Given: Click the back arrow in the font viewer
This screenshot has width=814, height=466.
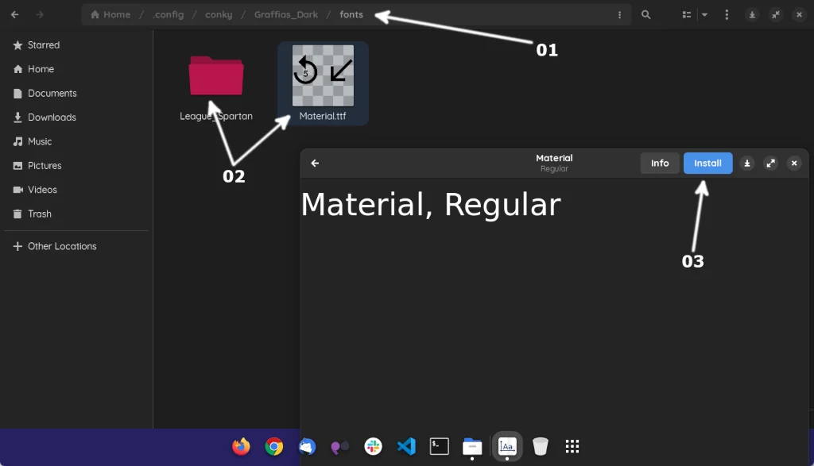Looking at the screenshot, I should coord(315,163).
